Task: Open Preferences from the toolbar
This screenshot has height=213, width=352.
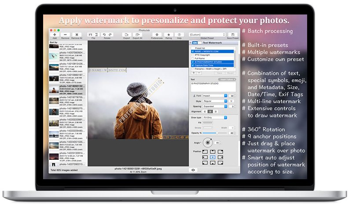Action: [157, 35]
